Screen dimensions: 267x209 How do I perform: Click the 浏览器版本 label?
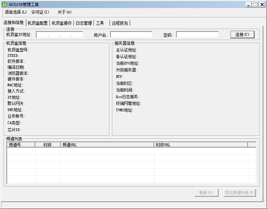pos(18,73)
